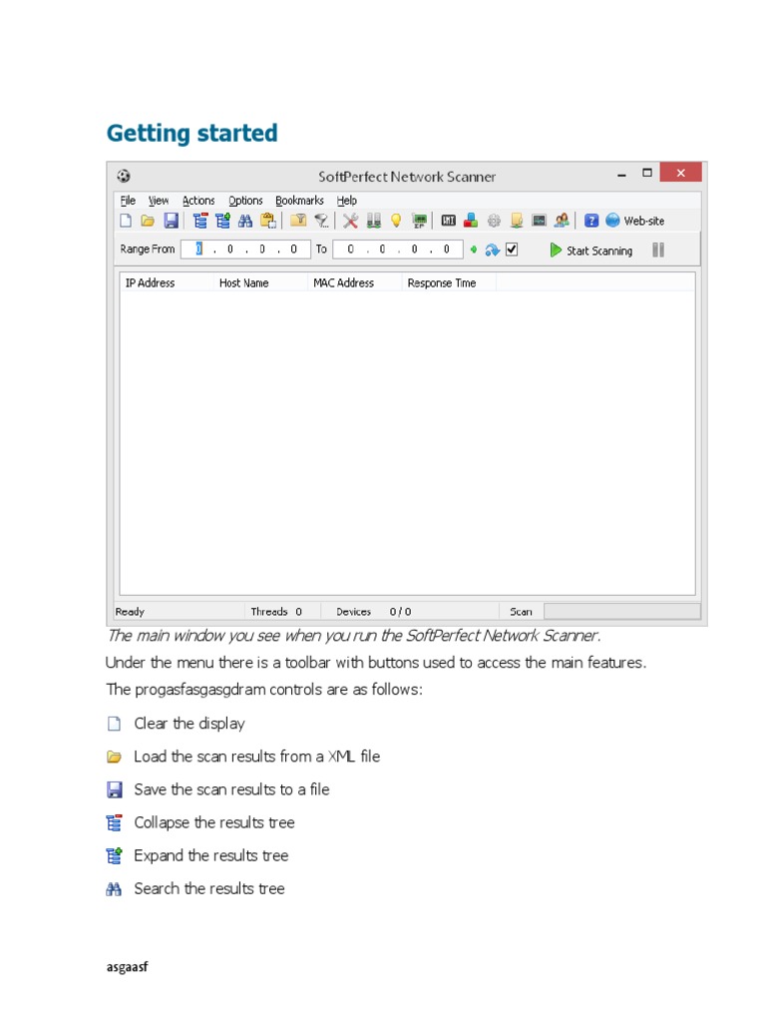Toggle the checkbox next to the IP range

(x=512, y=250)
